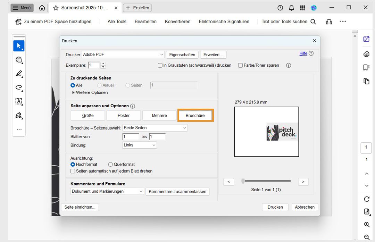This screenshot has height=242, width=375.
Task: Open the comments panel icon
Action: [366, 54]
